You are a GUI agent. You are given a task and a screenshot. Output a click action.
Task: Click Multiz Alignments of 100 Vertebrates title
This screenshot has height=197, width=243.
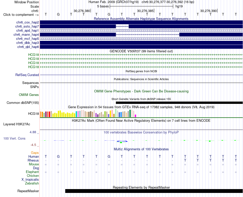(141, 149)
